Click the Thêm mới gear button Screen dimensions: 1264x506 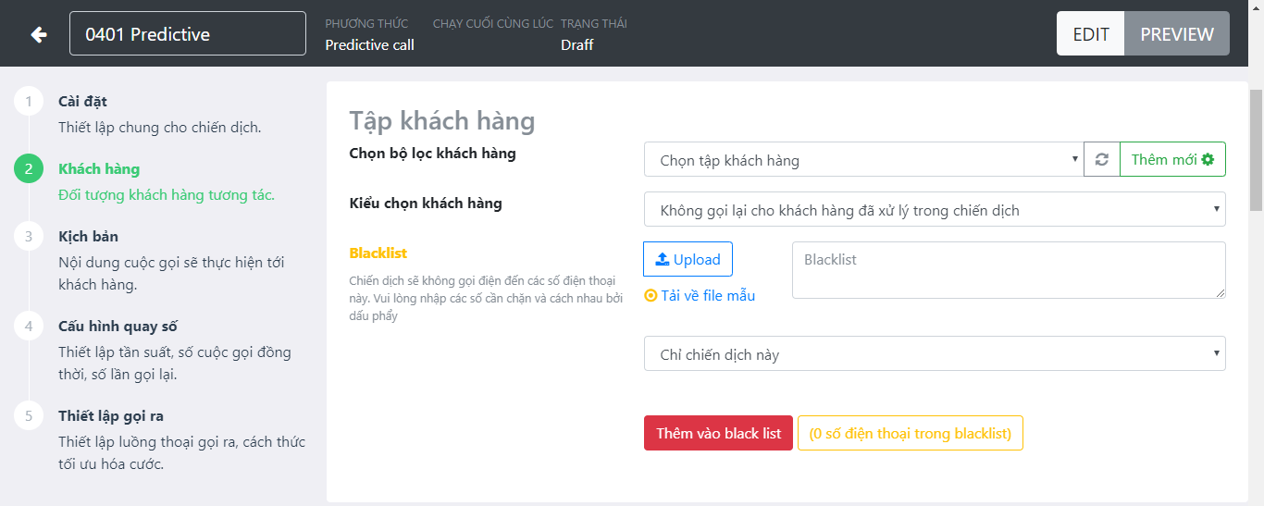pos(1172,159)
